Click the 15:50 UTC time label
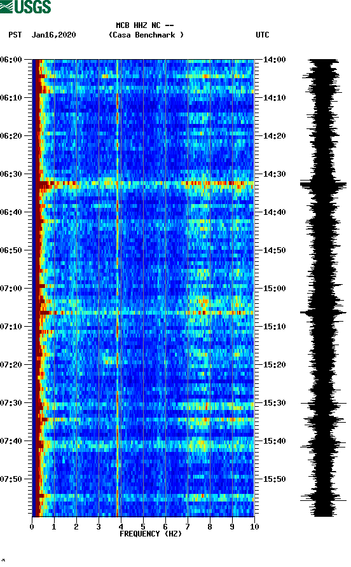Screen dimensions: 351x567 (x=274, y=479)
